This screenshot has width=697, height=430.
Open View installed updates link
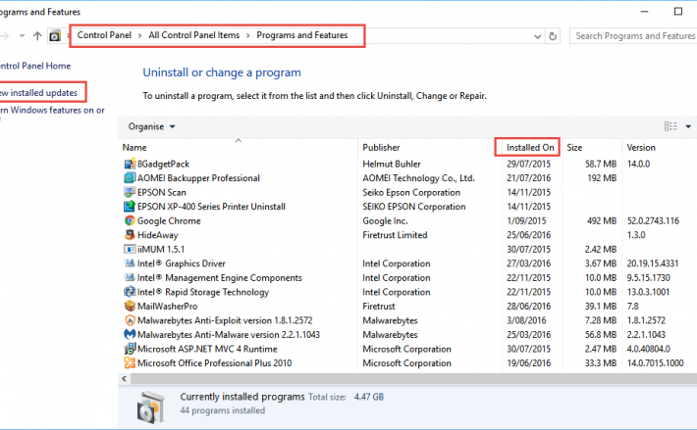(x=38, y=93)
